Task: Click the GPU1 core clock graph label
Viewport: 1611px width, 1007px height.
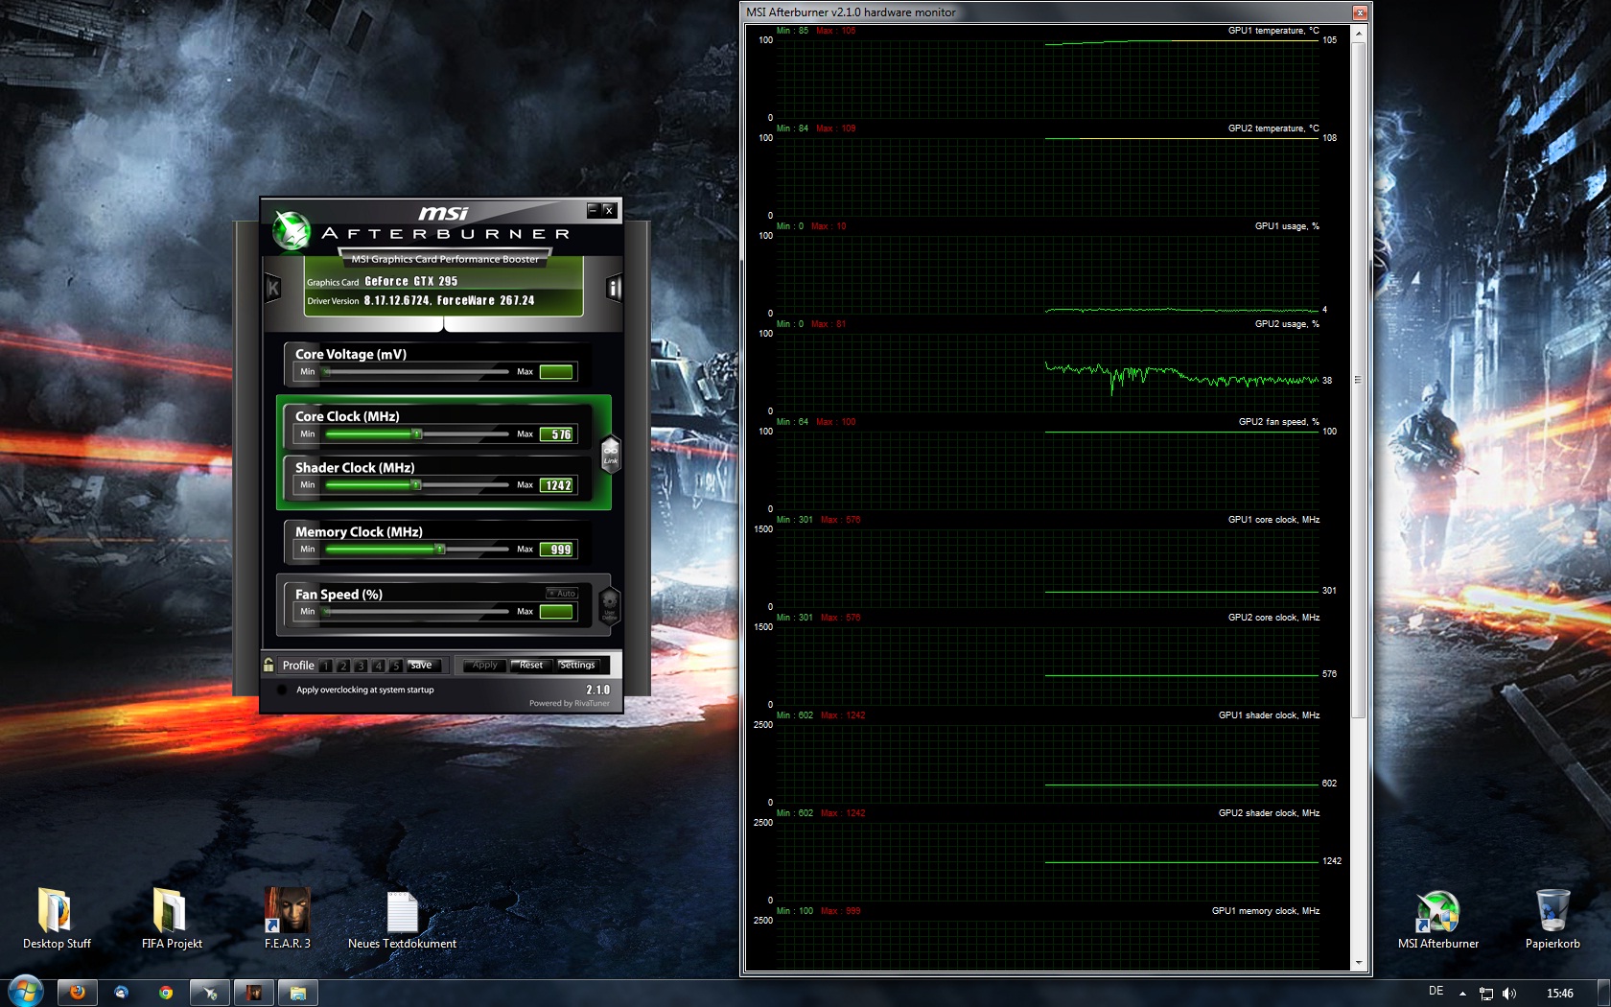Action: coord(1273,520)
